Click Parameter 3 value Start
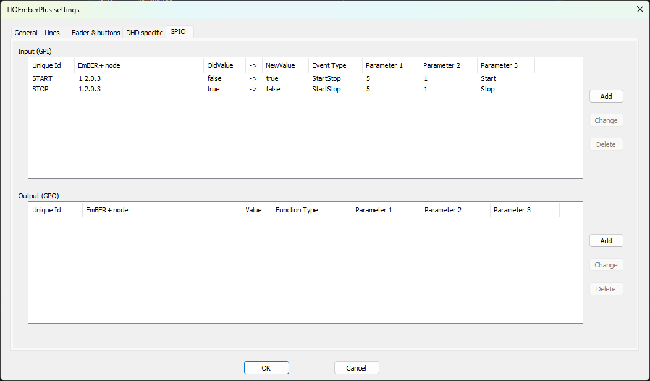The width and height of the screenshot is (650, 381). [488, 78]
